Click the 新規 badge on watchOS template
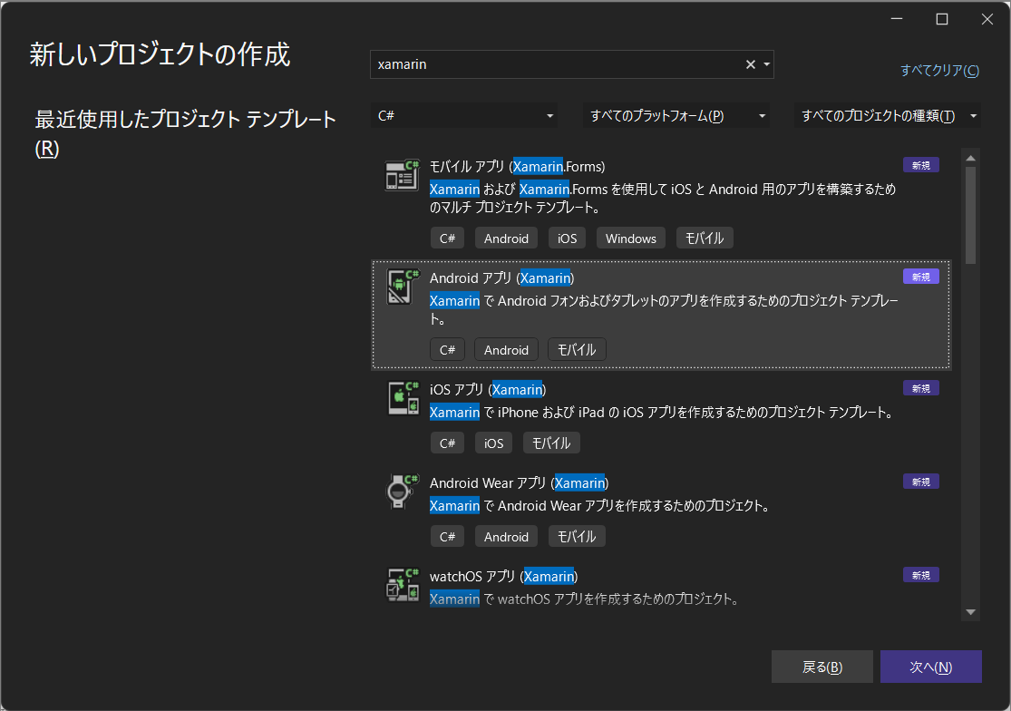 [x=920, y=575]
